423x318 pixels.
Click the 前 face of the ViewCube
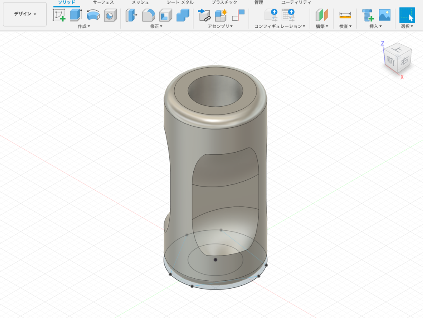pos(390,60)
